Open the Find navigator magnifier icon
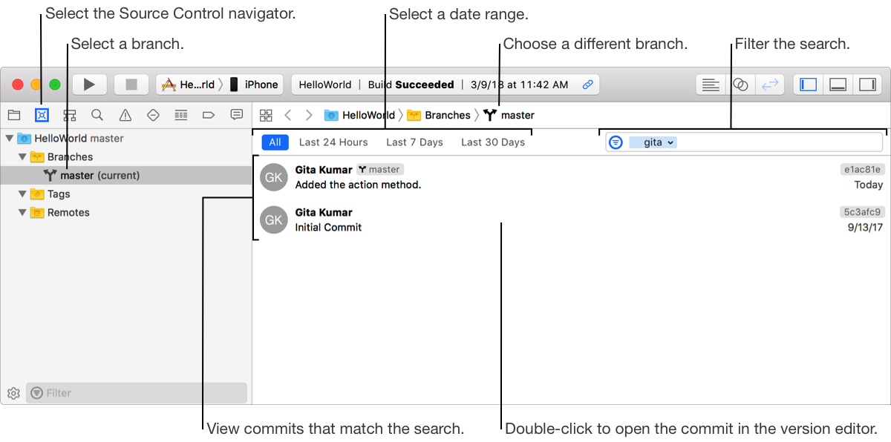The image size is (891, 442). point(97,115)
